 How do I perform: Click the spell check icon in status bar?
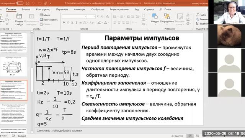13,136
